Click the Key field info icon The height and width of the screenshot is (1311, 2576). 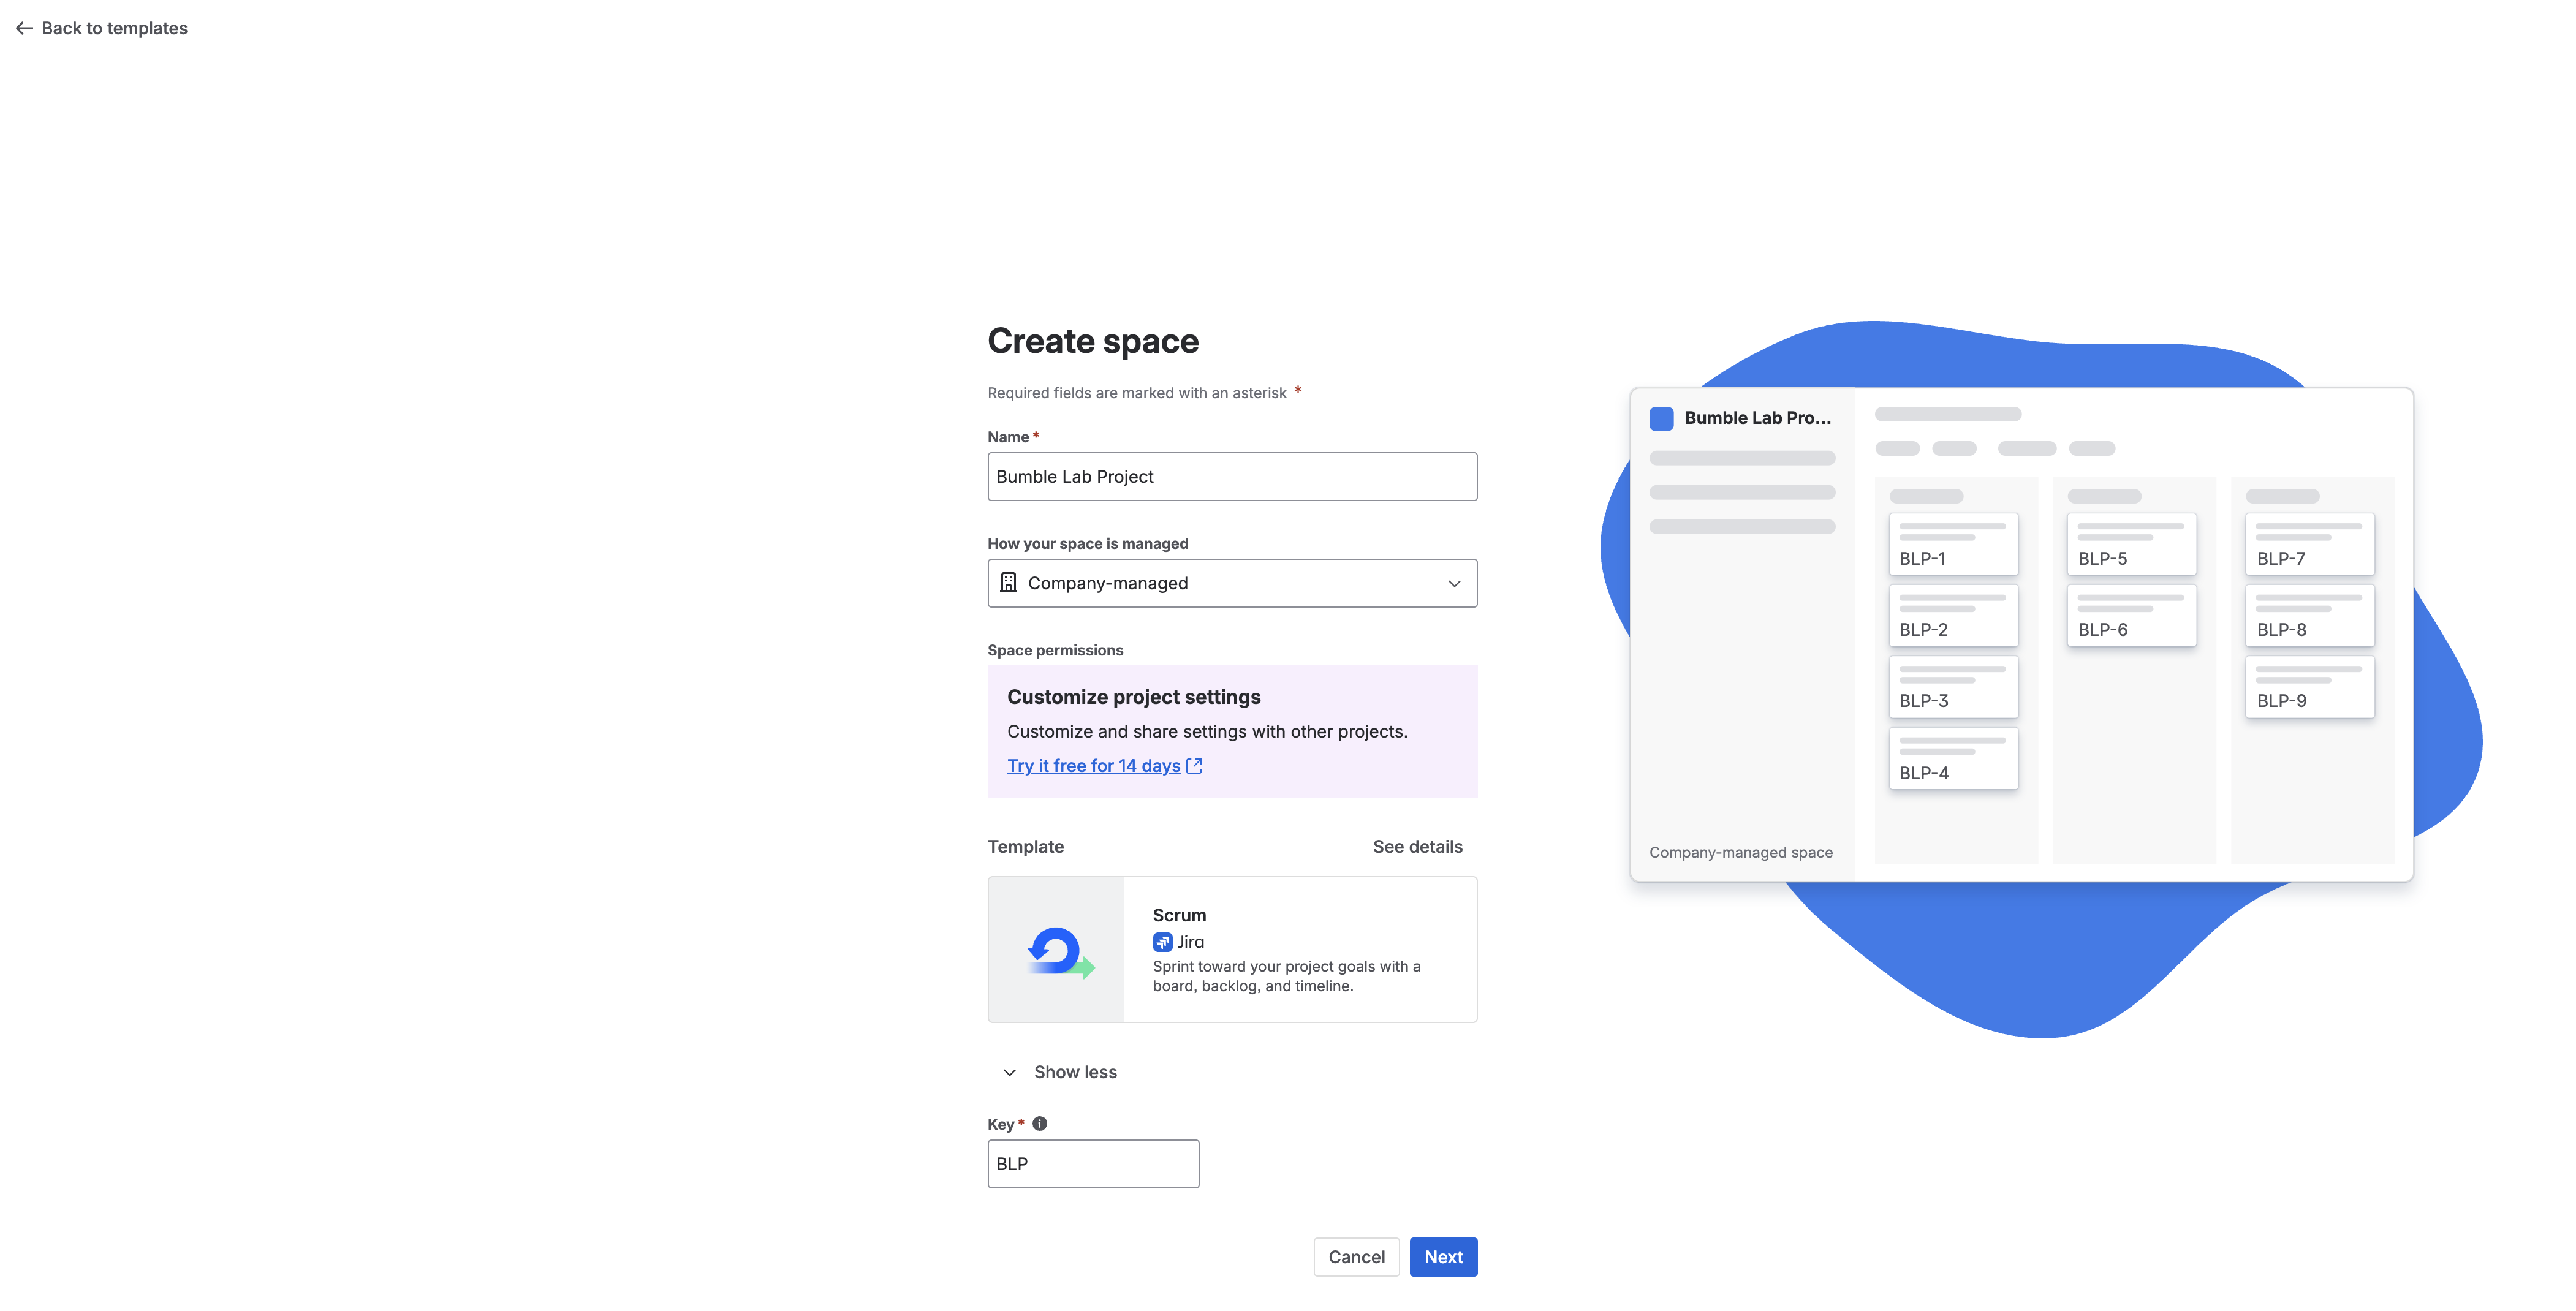pos(1040,1123)
